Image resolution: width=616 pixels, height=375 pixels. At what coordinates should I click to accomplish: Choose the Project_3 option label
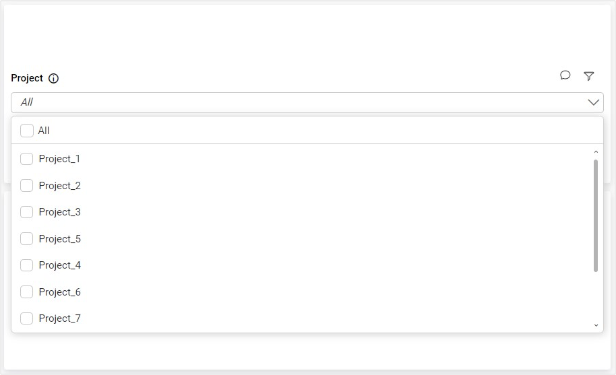pos(59,212)
